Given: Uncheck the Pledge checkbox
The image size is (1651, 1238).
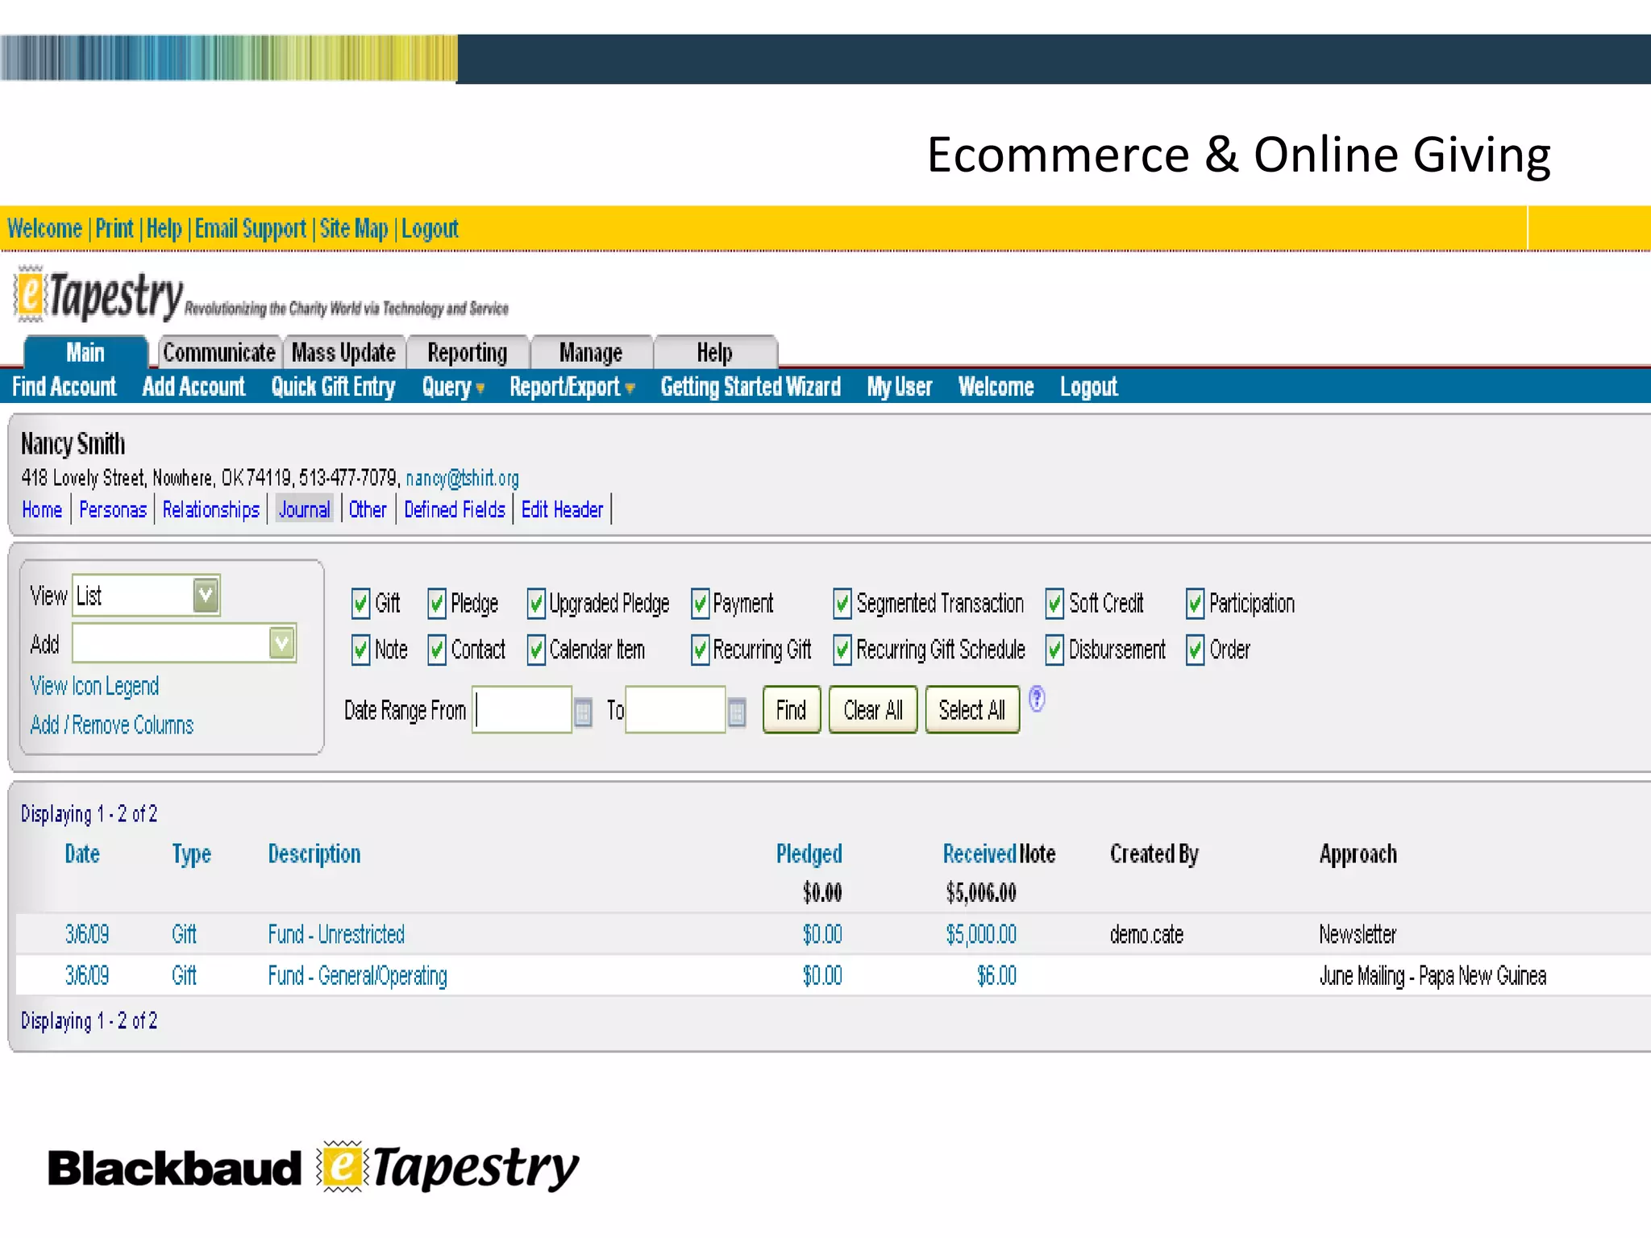Looking at the screenshot, I should (437, 603).
